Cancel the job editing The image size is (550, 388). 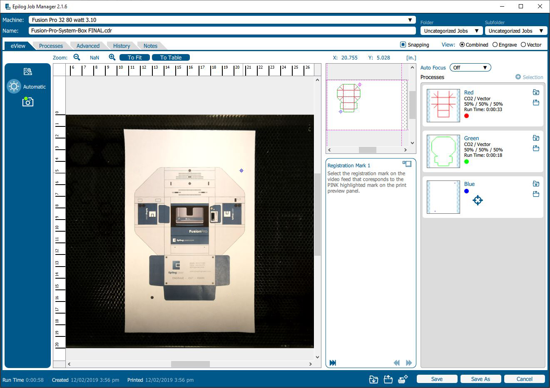[524, 379]
